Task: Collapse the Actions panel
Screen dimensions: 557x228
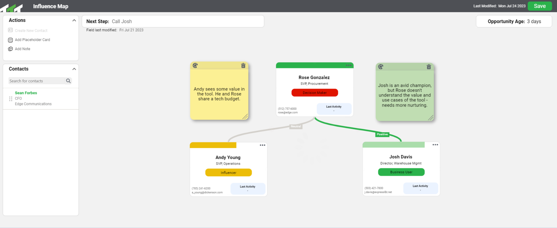Action: tap(74, 20)
